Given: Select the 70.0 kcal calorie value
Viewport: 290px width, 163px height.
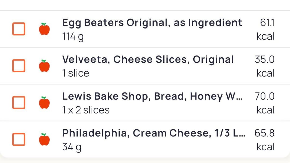Looking at the screenshot, I should click(x=265, y=103).
